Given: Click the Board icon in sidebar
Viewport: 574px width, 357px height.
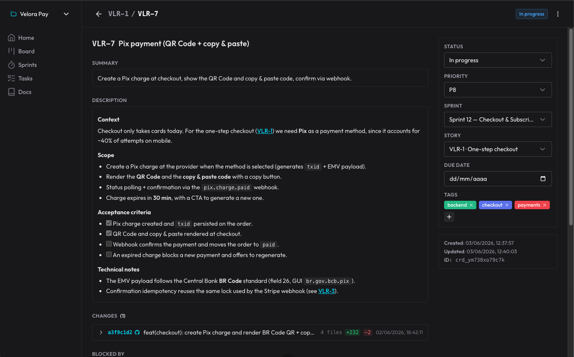Looking at the screenshot, I should pos(11,51).
